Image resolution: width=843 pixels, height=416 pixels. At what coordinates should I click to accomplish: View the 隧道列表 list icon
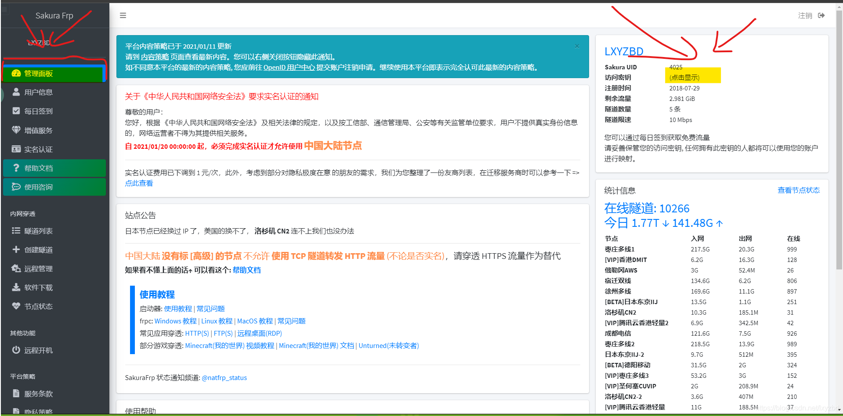(x=16, y=230)
